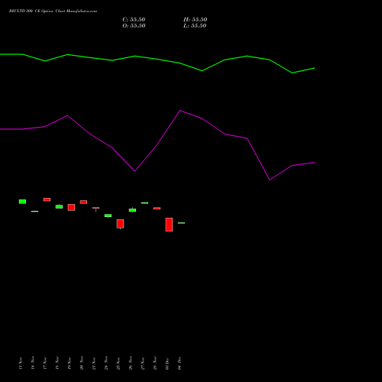Click the RECLTD 300 CE Option chart title

[53, 11]
